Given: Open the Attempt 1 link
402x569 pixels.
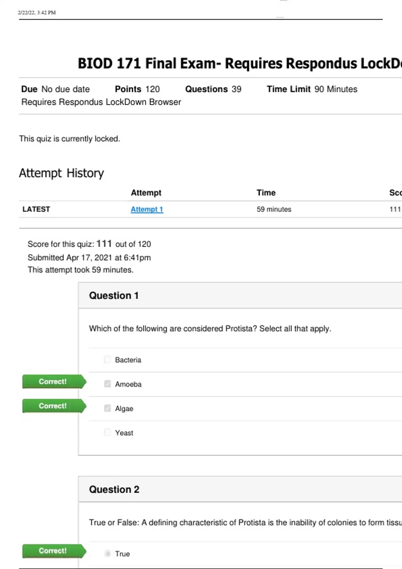Looking at the screenshot, I should click(147, 209).
